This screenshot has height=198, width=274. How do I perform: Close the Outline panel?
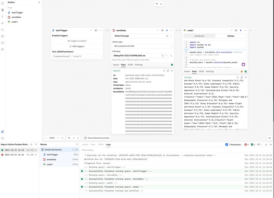pos(39,2)
